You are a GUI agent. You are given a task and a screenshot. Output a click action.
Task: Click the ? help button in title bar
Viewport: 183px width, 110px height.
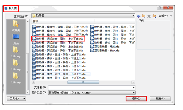pyautogui.click(x=160, y=7)
